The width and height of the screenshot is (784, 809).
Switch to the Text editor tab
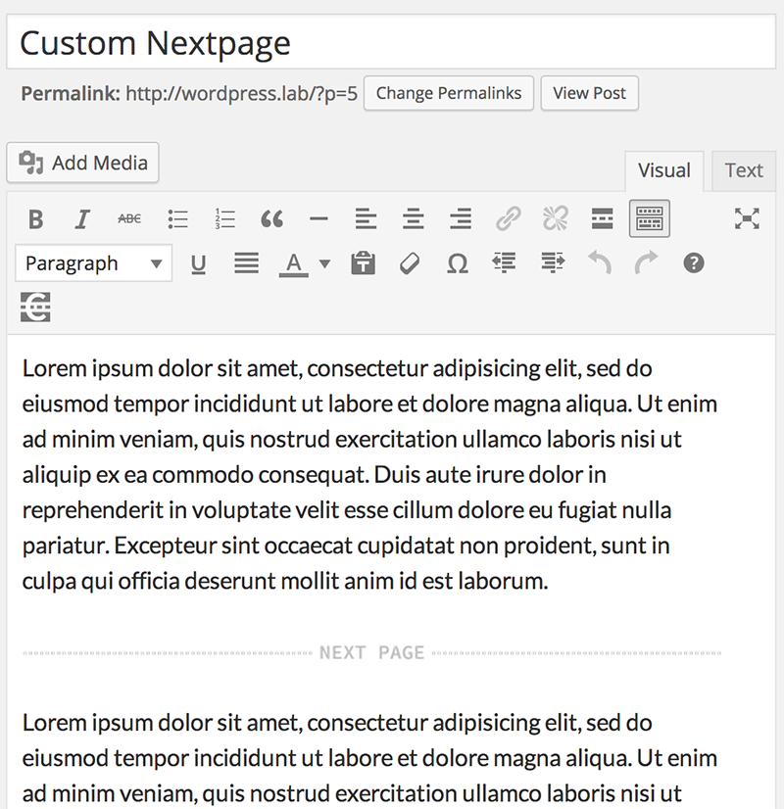click(x=743, y=170)
